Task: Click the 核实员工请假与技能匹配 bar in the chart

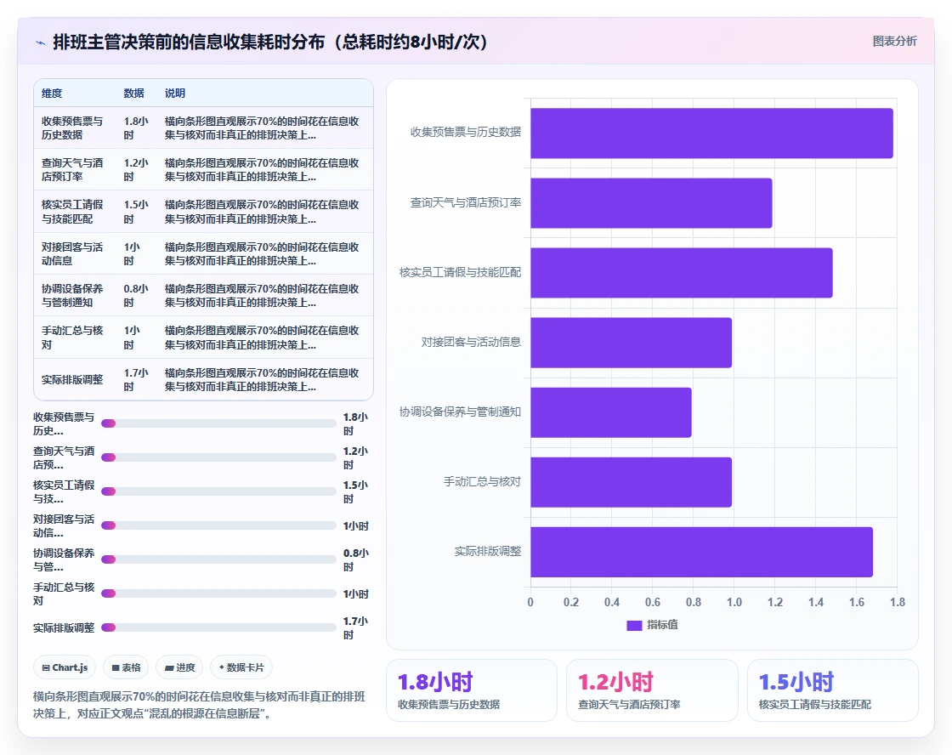Action: click(x=681, y=273)
